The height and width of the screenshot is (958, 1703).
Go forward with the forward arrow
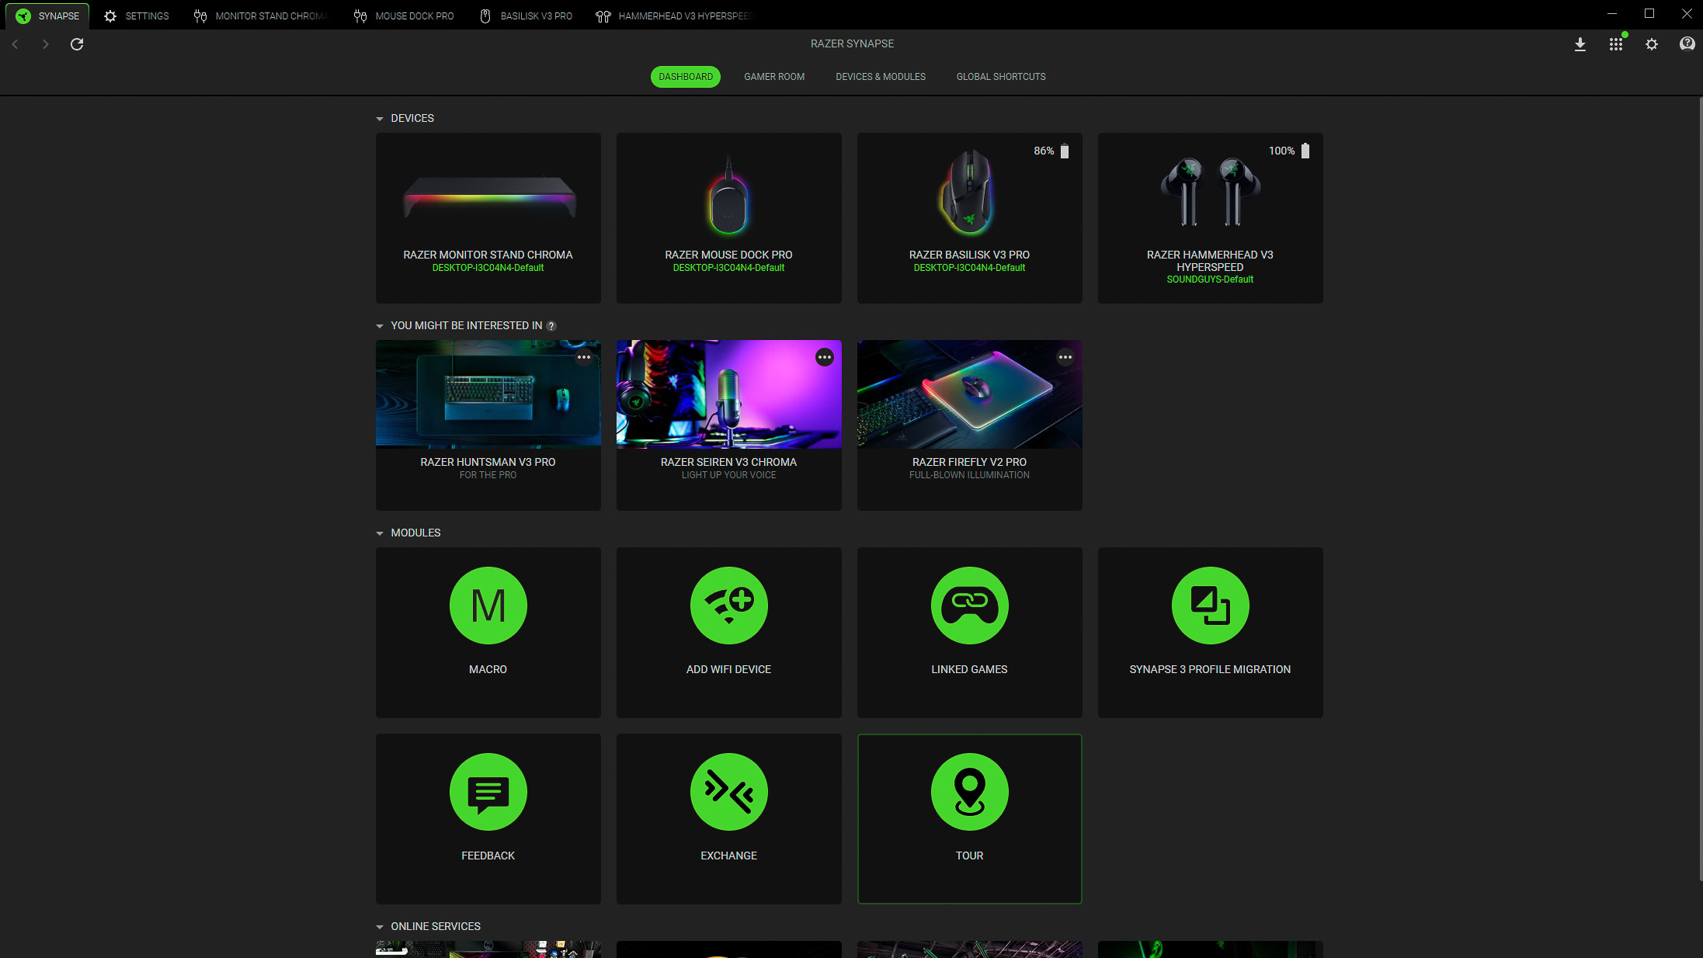[45, 44]
